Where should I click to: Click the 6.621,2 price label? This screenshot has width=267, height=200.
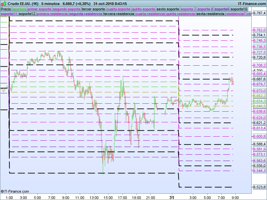tap(259, 123)
